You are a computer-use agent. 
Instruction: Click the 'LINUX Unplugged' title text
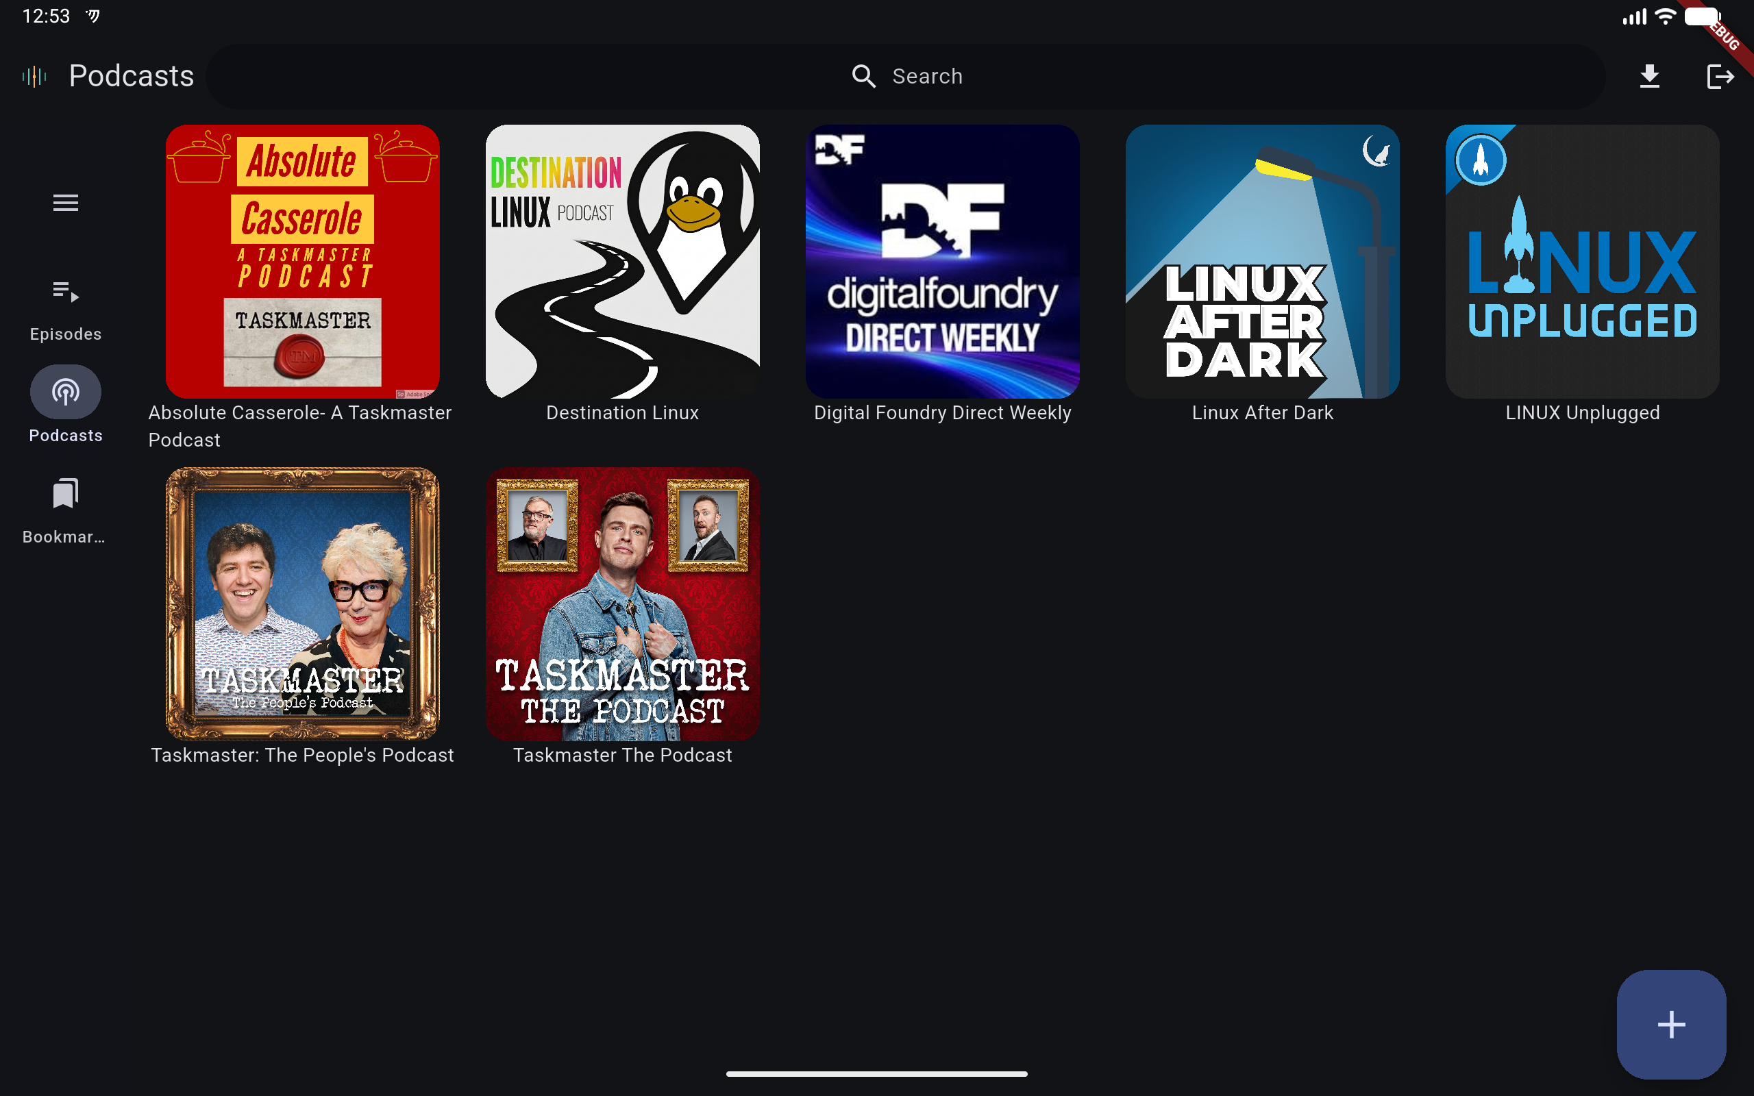click(1582, 412)
